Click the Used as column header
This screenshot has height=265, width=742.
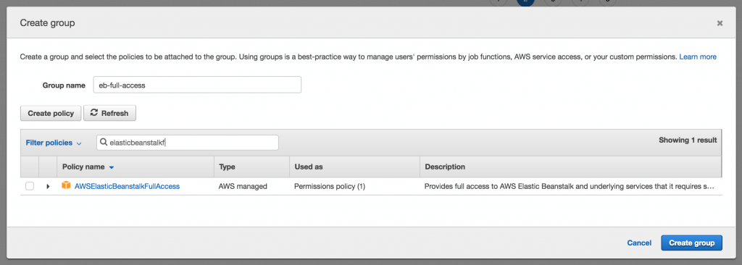[309, 167]
